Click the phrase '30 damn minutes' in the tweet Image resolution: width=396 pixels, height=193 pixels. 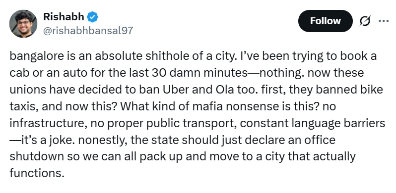point(199,73)
